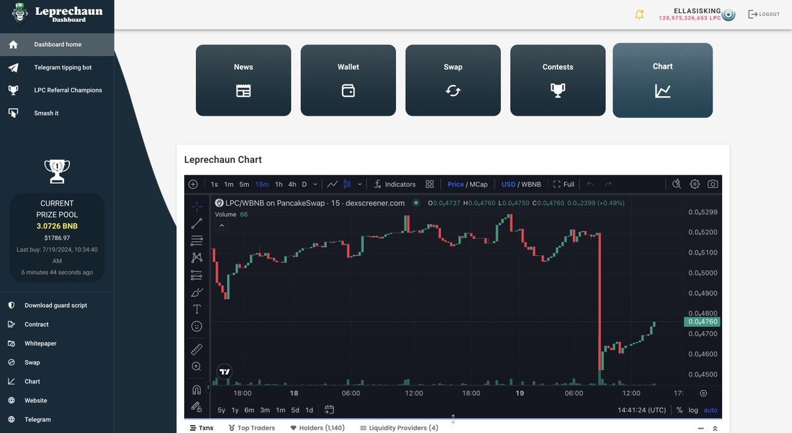792x433 pixels.
Task: Toggle the log scale
Action: tap(693, 410)
